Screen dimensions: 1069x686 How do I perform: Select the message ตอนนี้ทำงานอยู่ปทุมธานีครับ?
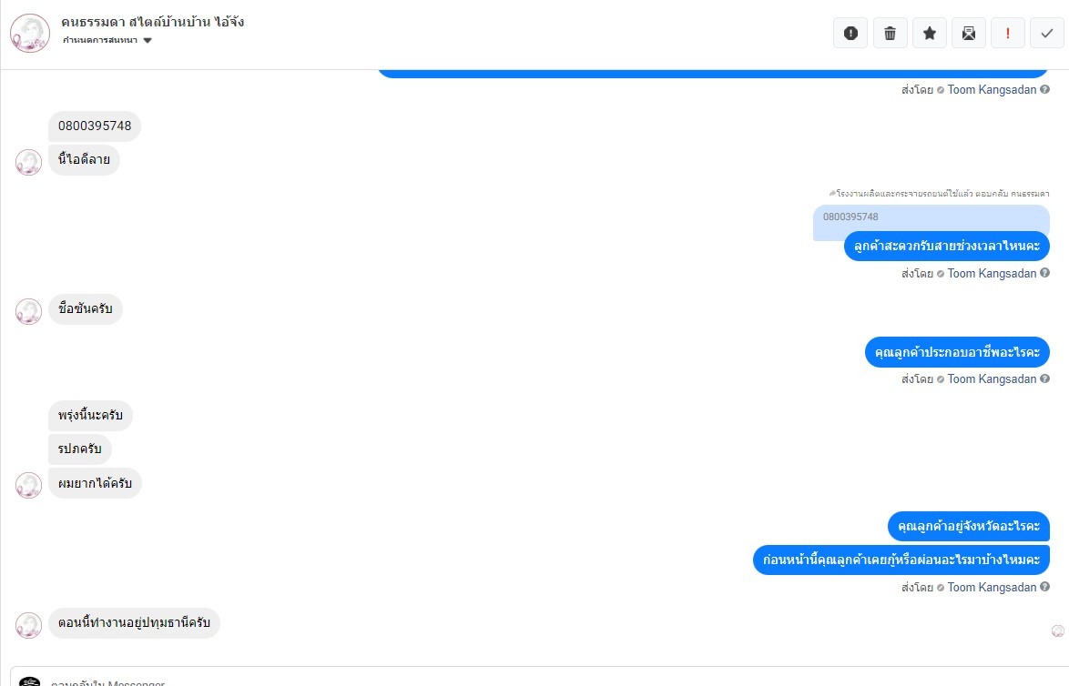pos(134,622)
